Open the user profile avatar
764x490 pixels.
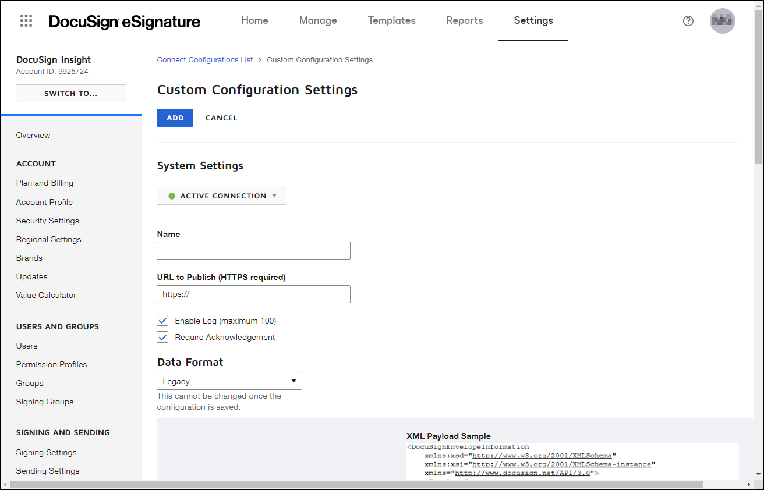tap(723, 21)
